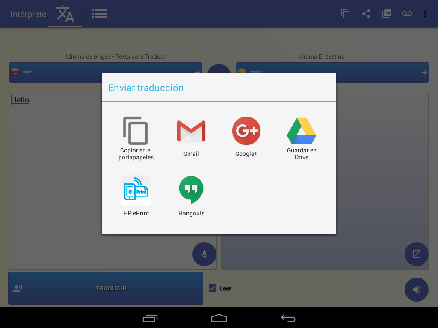Send translation with HP ePrint

(x=136, y=196)
